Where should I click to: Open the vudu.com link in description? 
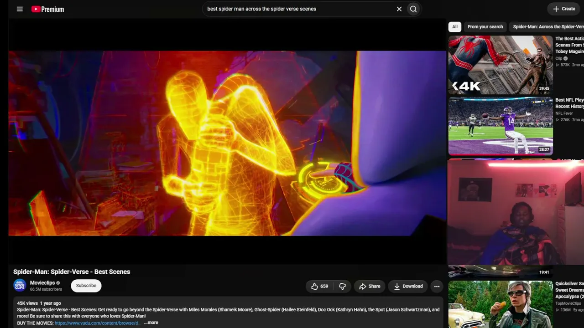[97, 323]
